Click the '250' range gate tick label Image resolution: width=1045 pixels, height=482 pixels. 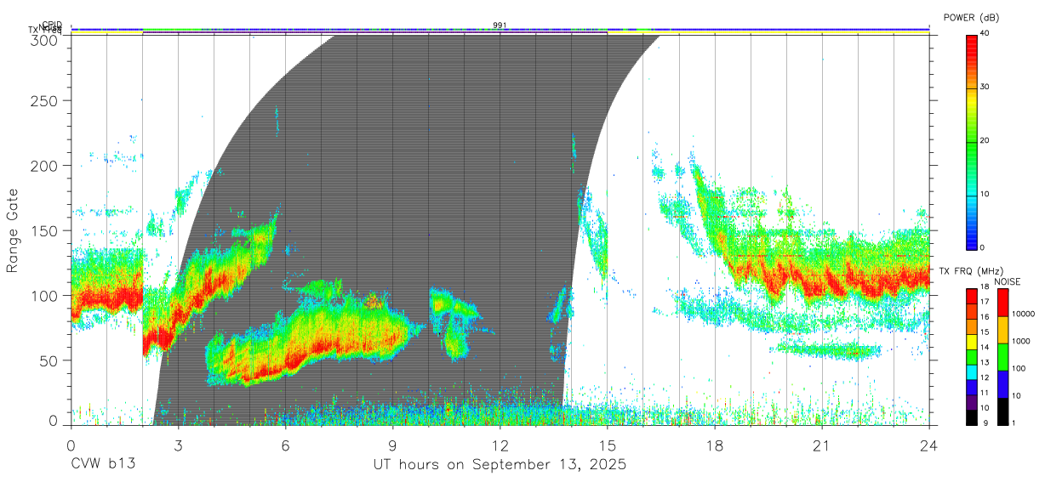(x=46, y=101)
